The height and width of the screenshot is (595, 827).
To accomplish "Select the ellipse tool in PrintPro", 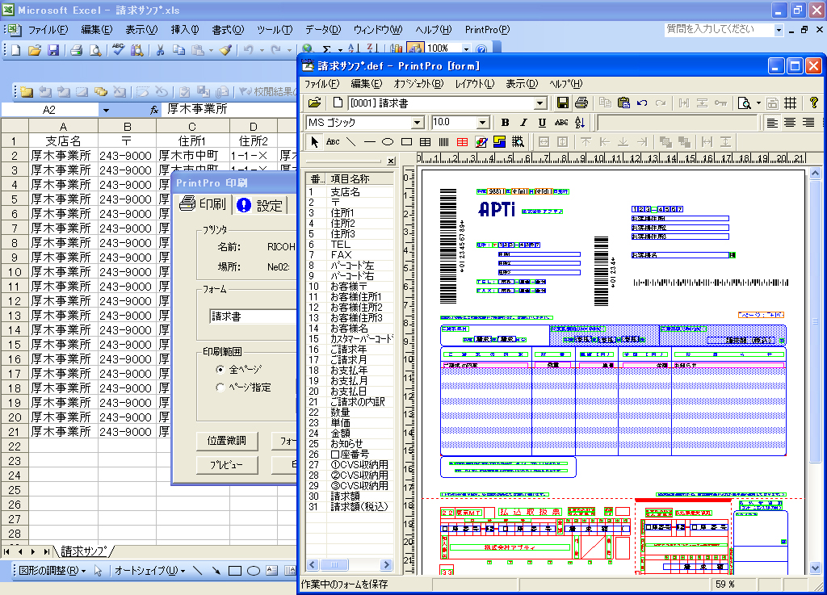I will (x=388, y=142).
